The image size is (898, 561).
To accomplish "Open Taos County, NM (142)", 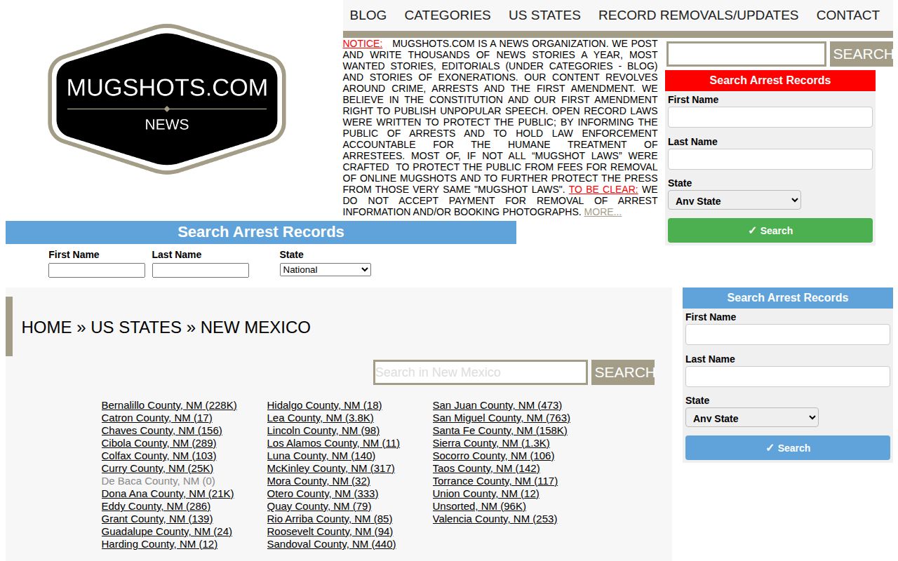I will click(x=486, y=468).
